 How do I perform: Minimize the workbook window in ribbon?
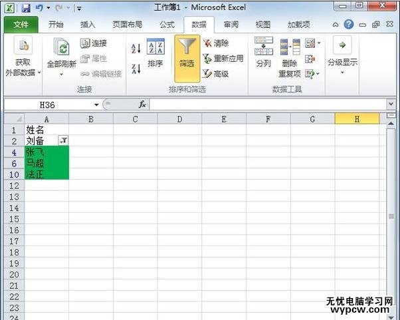[363, 25]
